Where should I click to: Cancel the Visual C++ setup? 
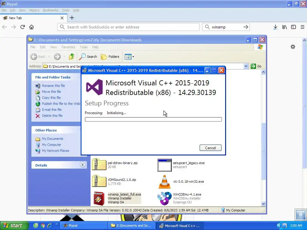pyautogui.click(x=210, y=148)
